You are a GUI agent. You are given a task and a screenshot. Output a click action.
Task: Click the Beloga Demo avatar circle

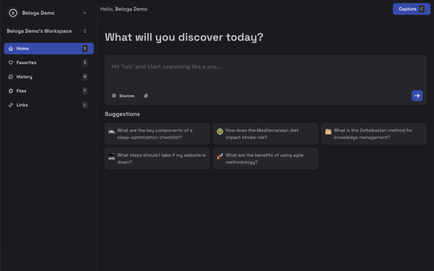coord(12,13)
